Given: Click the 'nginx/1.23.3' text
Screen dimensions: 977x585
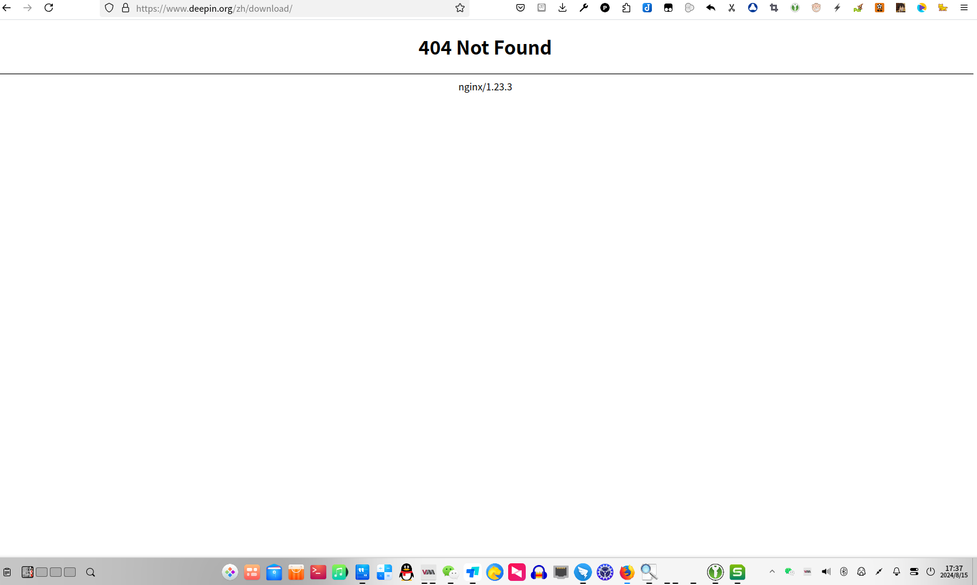Looking at the screenshot, I should [x=485, y=87].
